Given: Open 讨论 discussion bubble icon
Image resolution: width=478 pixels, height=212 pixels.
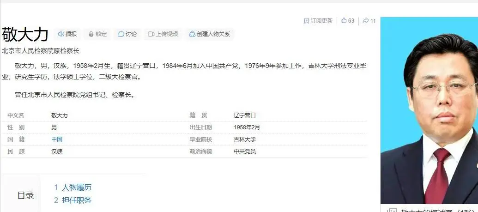Looking at the screenshot, I should pyautogui.click(x=121, y=34).
